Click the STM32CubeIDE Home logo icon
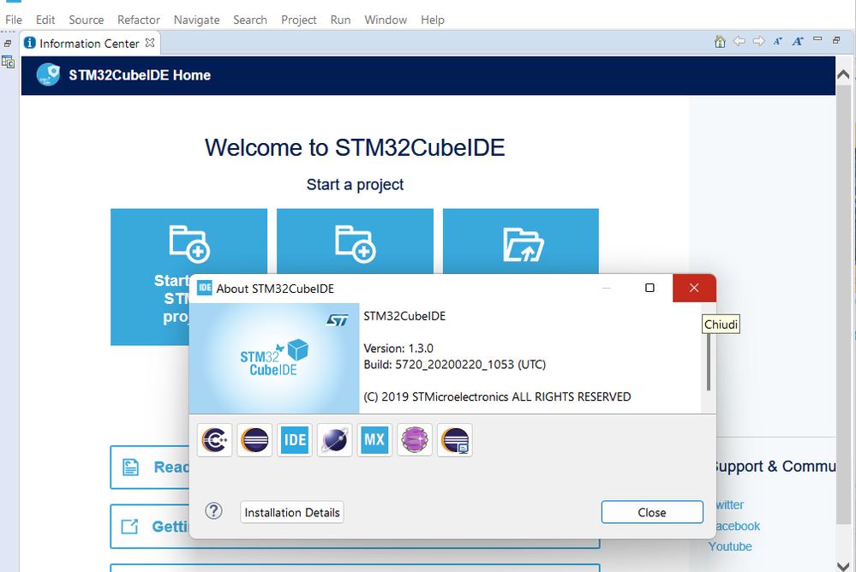856x572 pixels. 48,74
